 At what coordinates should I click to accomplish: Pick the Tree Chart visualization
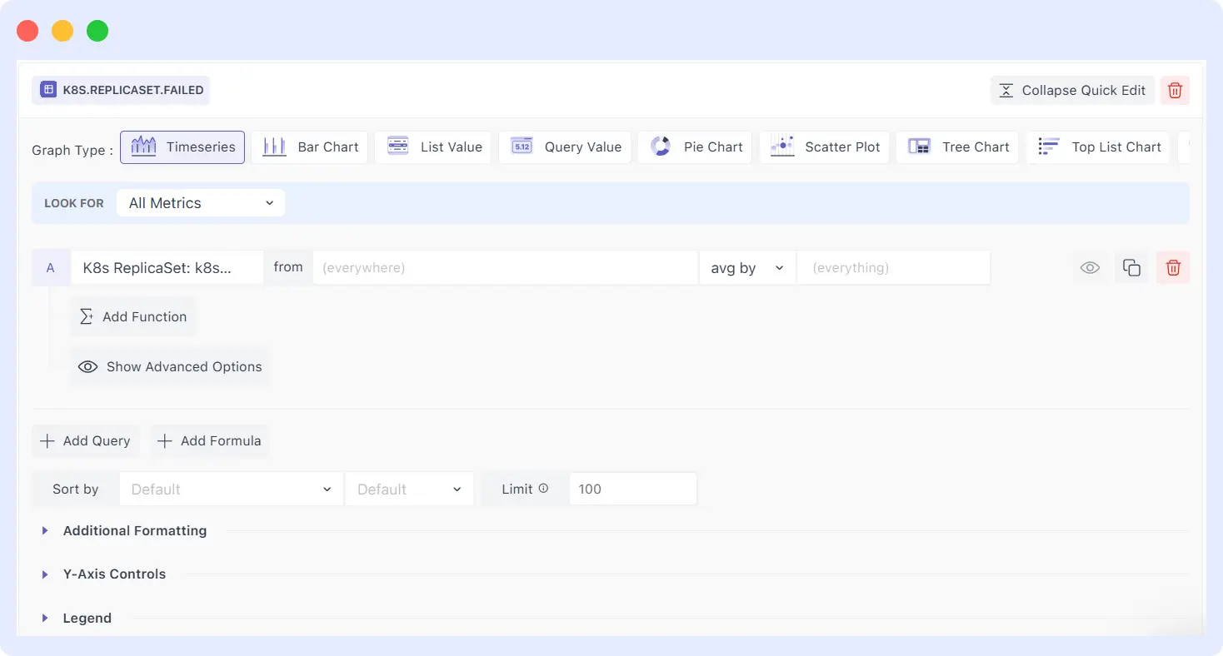[x=956, y=147]
